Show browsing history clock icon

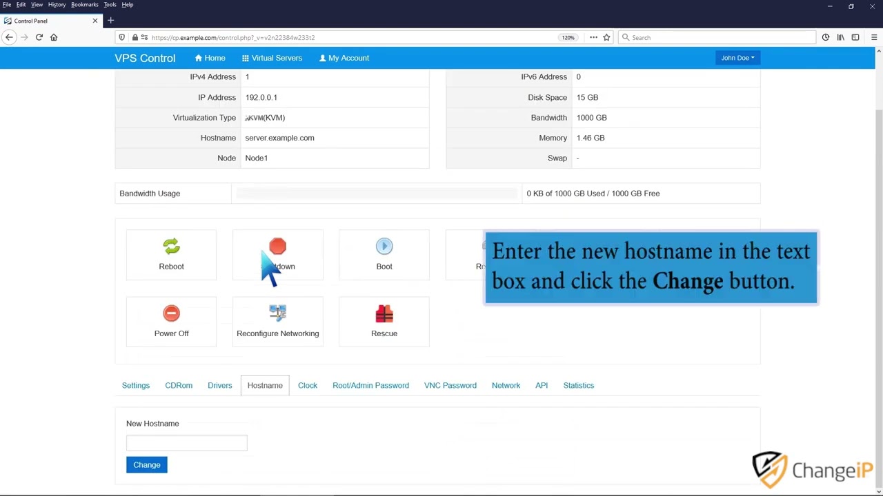(x=825, y=37)
